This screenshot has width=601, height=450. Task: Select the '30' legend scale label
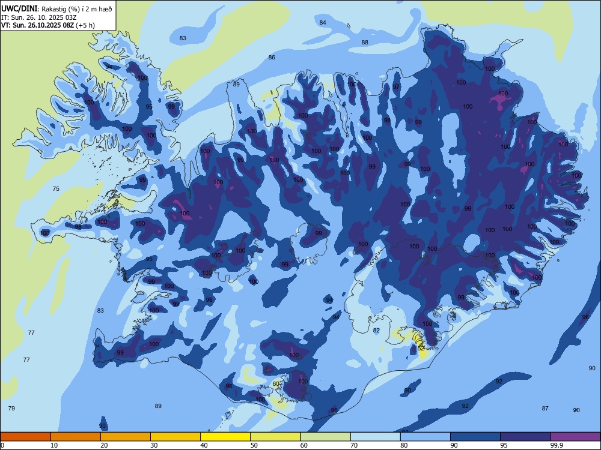click(x=154, y=445)
